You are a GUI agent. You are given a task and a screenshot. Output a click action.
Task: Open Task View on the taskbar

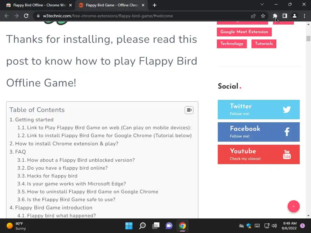tap(156, 226)
